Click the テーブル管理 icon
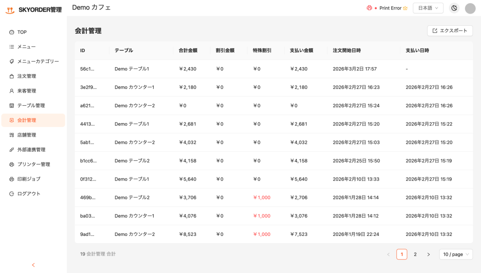The width and height of the screenshot is (481, 273). pyautogui.click(x=12, y=106)
